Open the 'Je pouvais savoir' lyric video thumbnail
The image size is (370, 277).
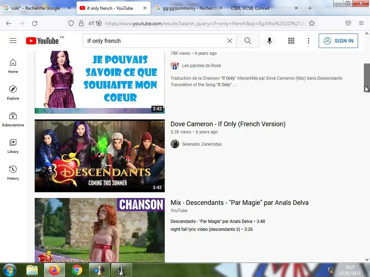[100, 82]
